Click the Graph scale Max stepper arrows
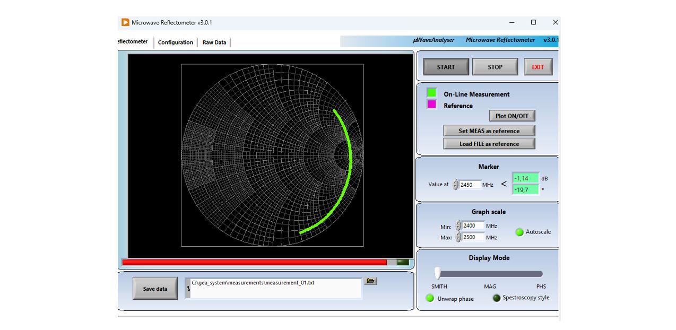Image resolution: width=676 pixels, height=330 pixels. tap(458, 237)
